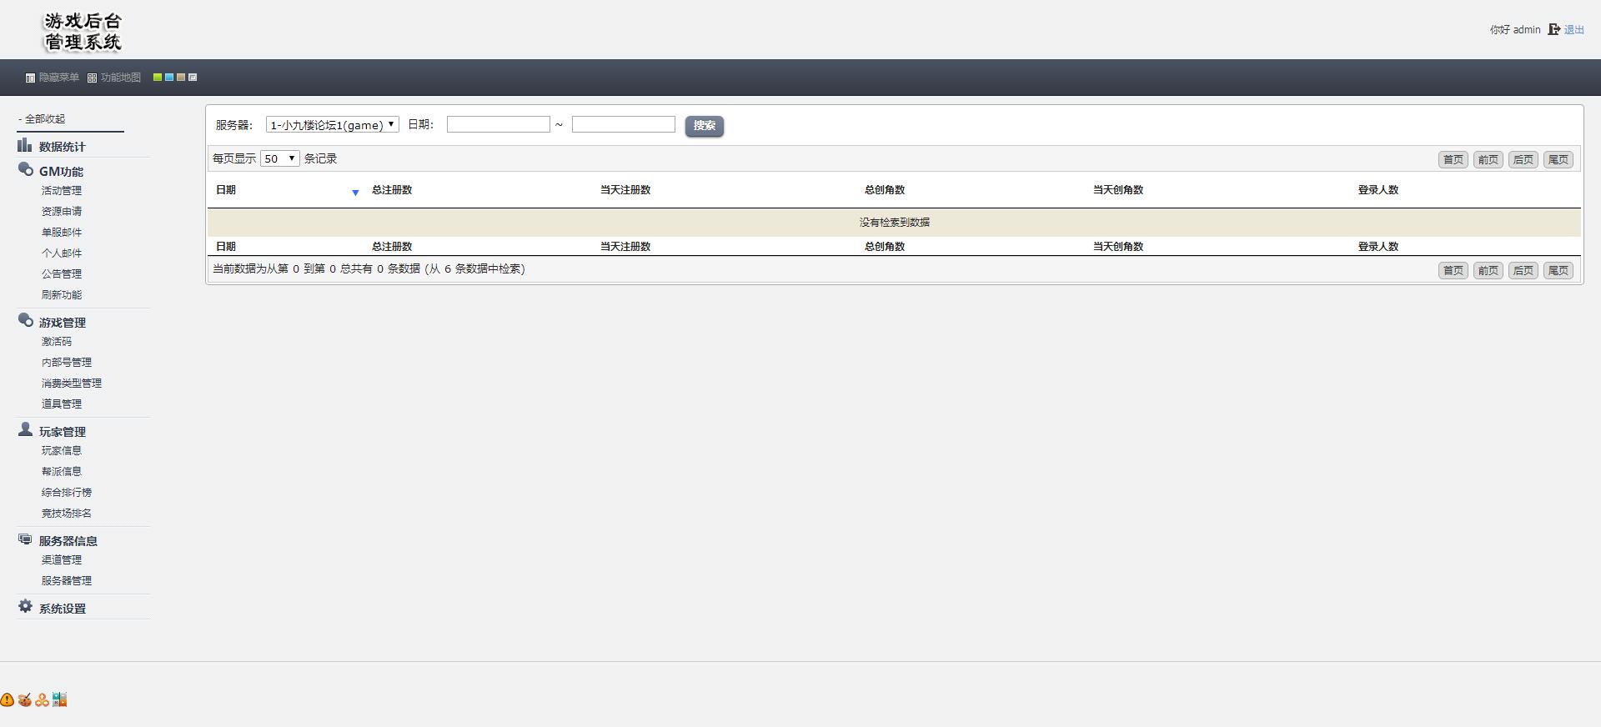The image size is (1601, 727).
Task: Click the user icon beside 玩家管理
Action: click(25, 430)
